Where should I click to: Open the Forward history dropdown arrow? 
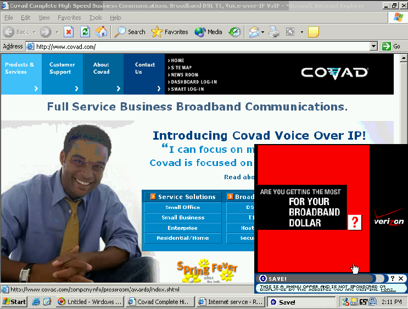pyautogui.click(x=57, y=32)
